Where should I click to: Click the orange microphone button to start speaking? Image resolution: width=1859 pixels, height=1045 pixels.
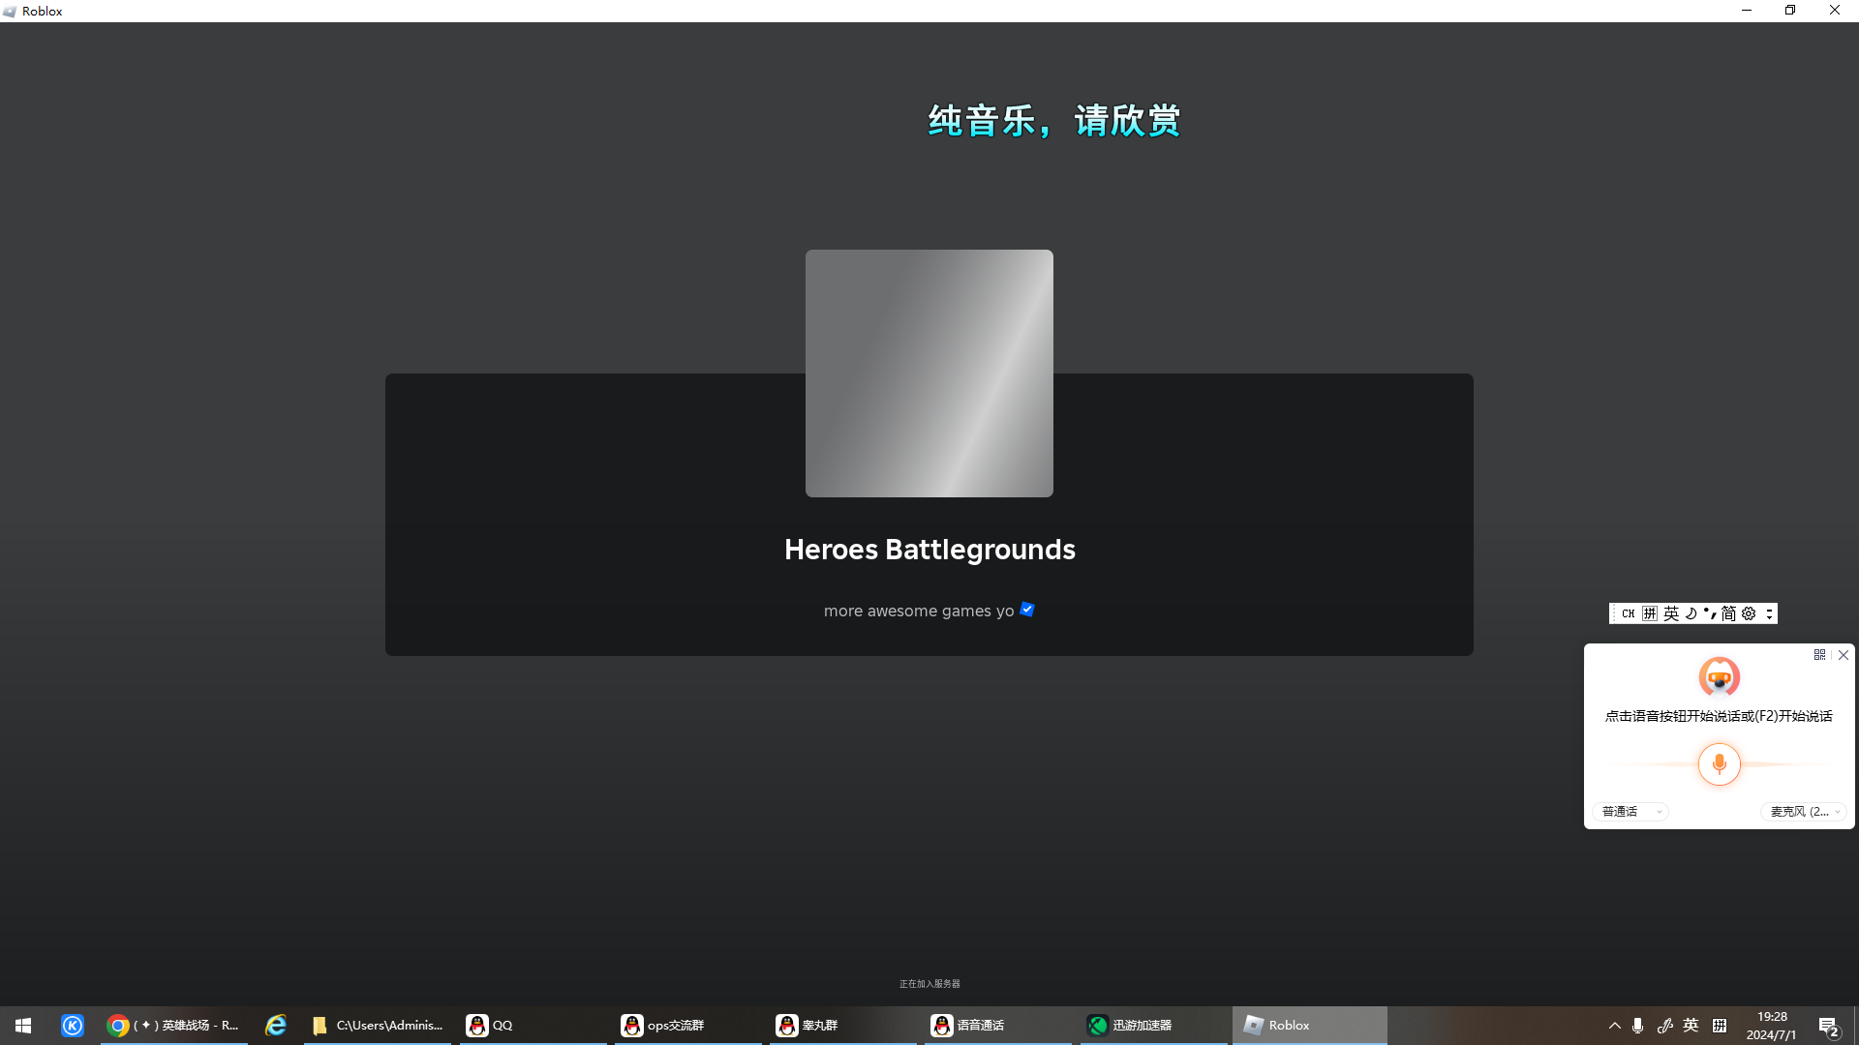1720,764
